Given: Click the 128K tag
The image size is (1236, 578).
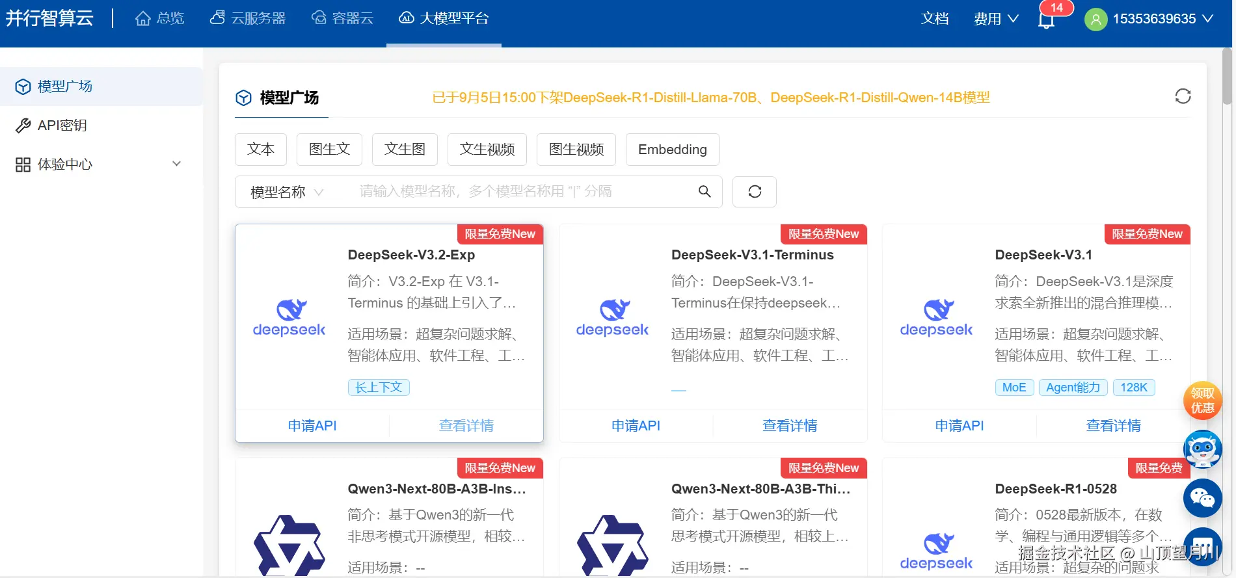Looking at the screenshot, I should (x=1134, y=388).
